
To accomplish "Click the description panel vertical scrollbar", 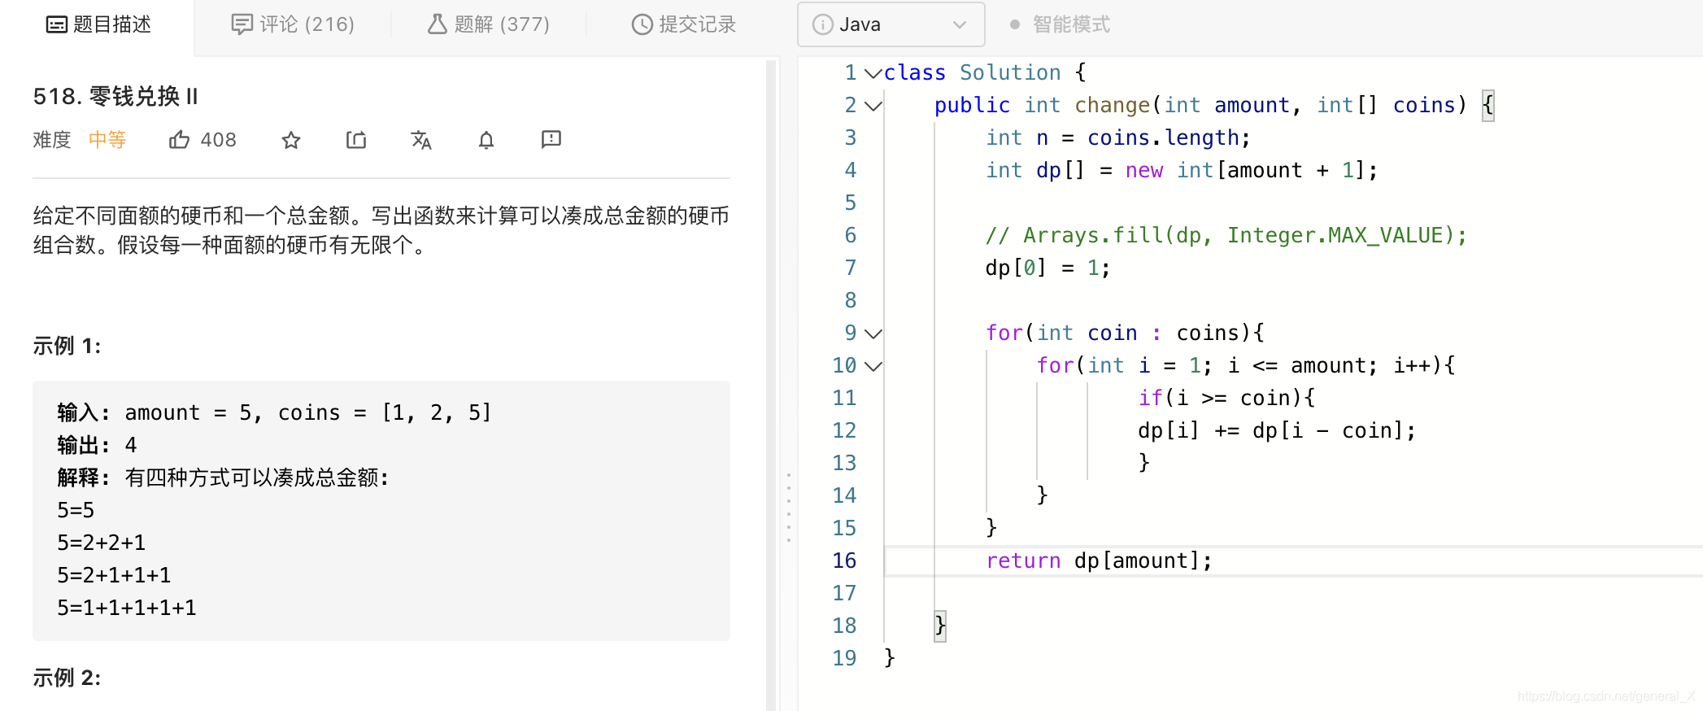I will (771, 384).
